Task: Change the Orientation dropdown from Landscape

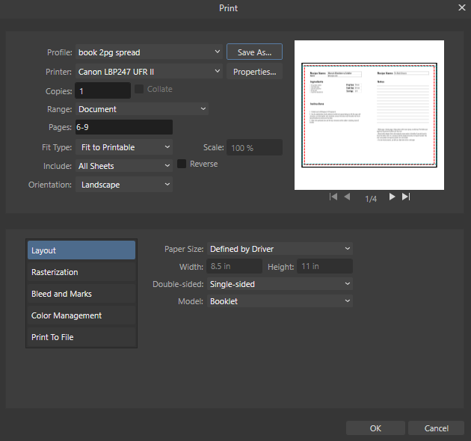Action: click(x=124, y=185)
